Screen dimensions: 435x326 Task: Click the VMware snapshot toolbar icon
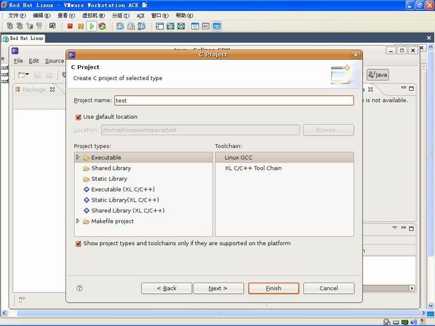point(120,26)
